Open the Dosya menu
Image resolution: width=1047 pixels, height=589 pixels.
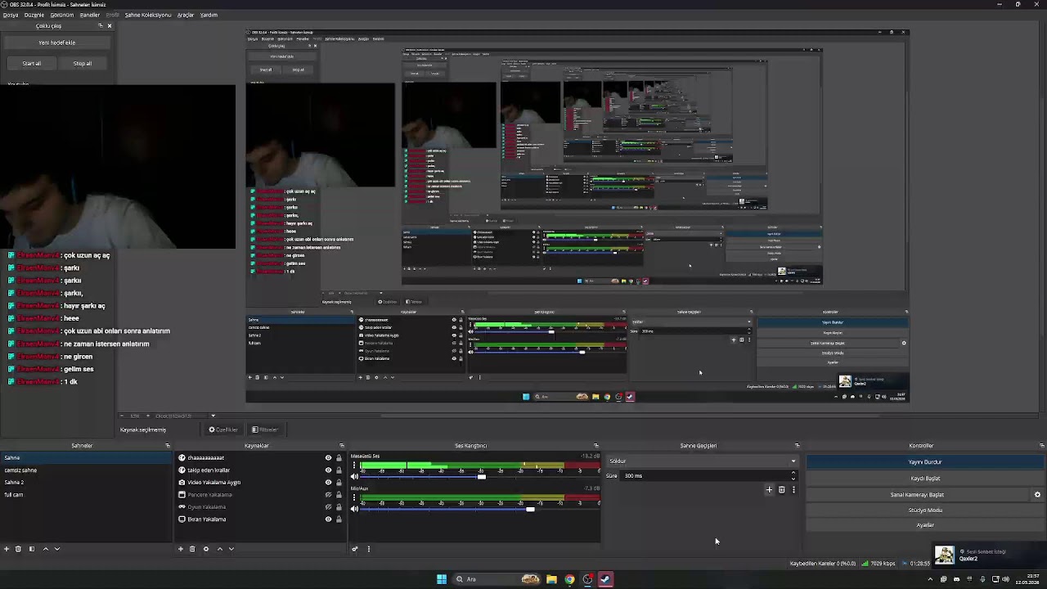tap(10, 15)
